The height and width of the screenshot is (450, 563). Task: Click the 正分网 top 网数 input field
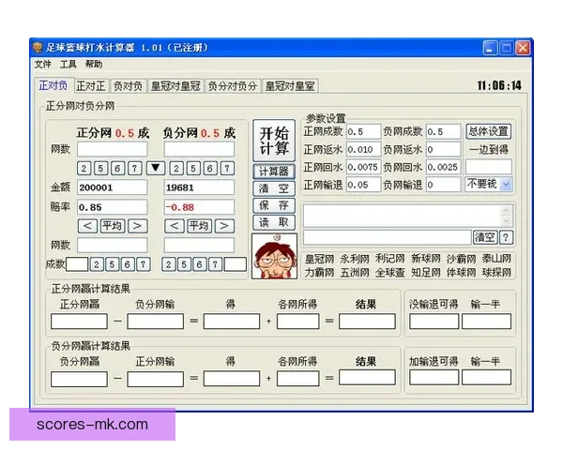(112, 149)
